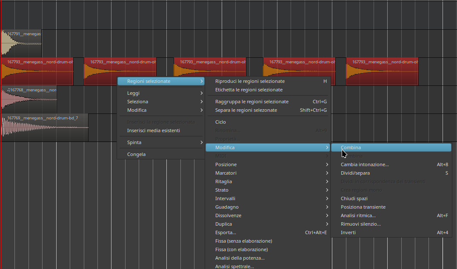Click Dividi/separa menu entry
457x269 pixels.
tap(355, 173)
